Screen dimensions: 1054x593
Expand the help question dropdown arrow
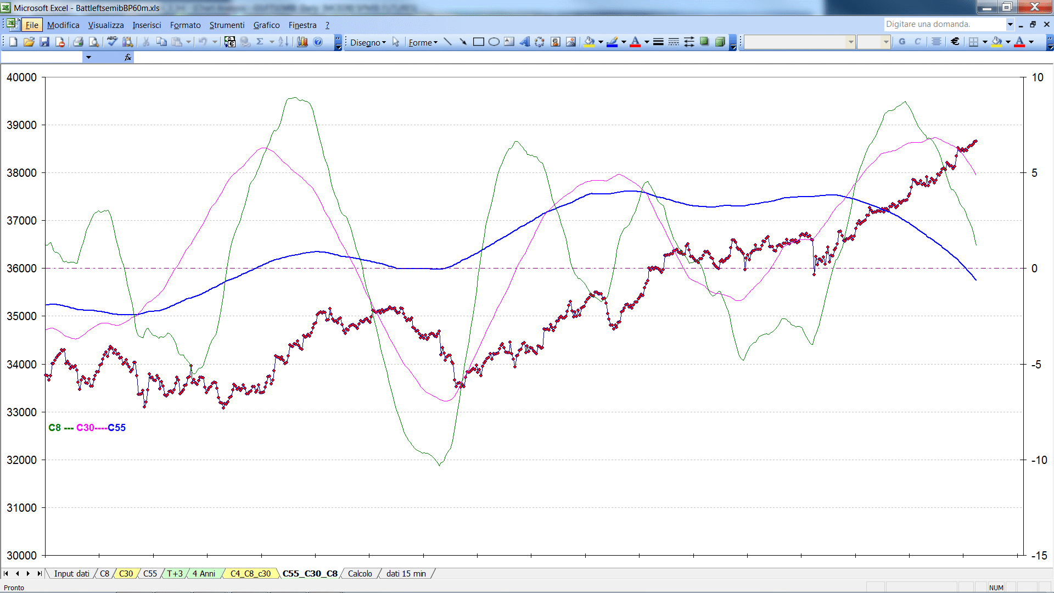coord(1010,24)
